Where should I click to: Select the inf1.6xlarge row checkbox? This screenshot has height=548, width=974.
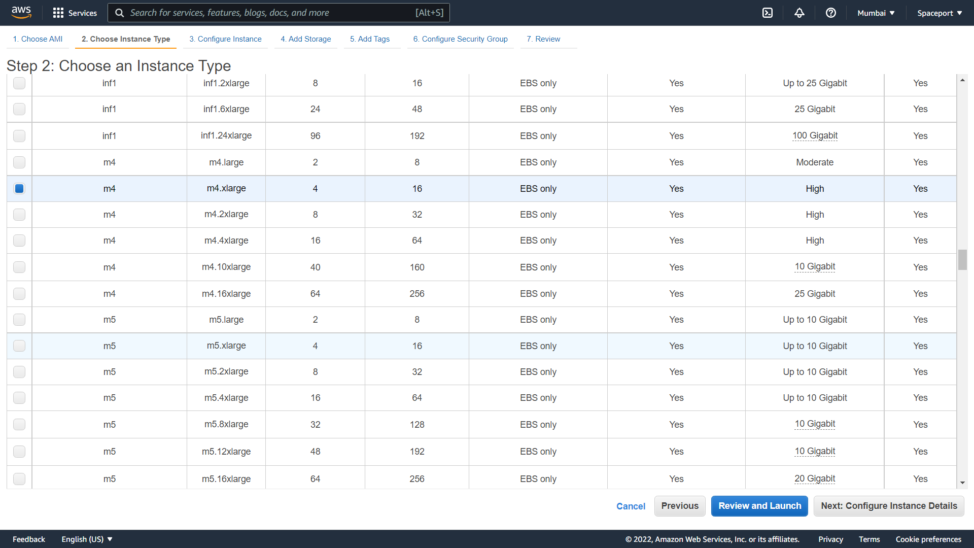point(19,109)
